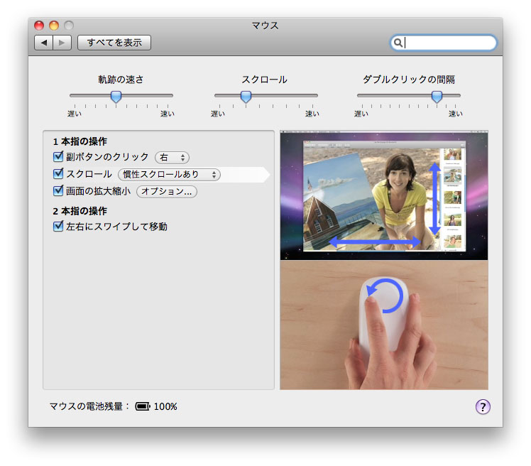Image resolution: width=531 pixels, height=466 pixels.
Task: Click the forward navigation arrow
Action: coord(62,43)
